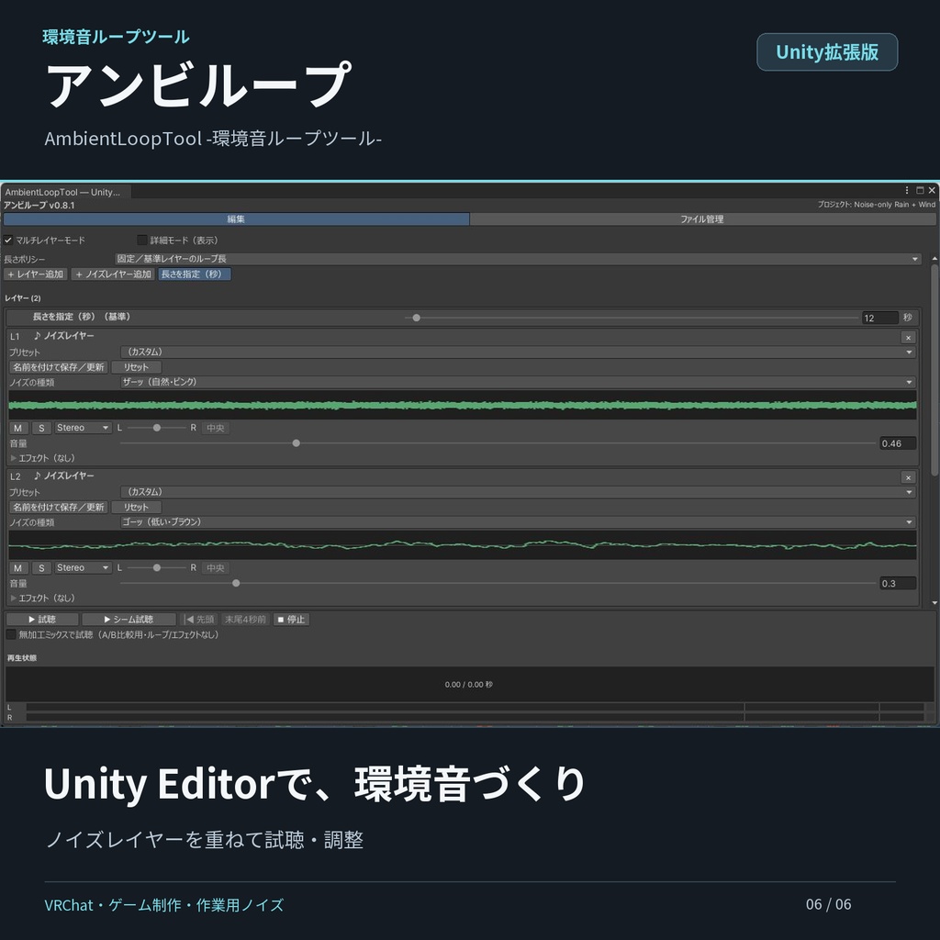Open L1 プリセット (カスタム) dropdown

coord(518,352)
